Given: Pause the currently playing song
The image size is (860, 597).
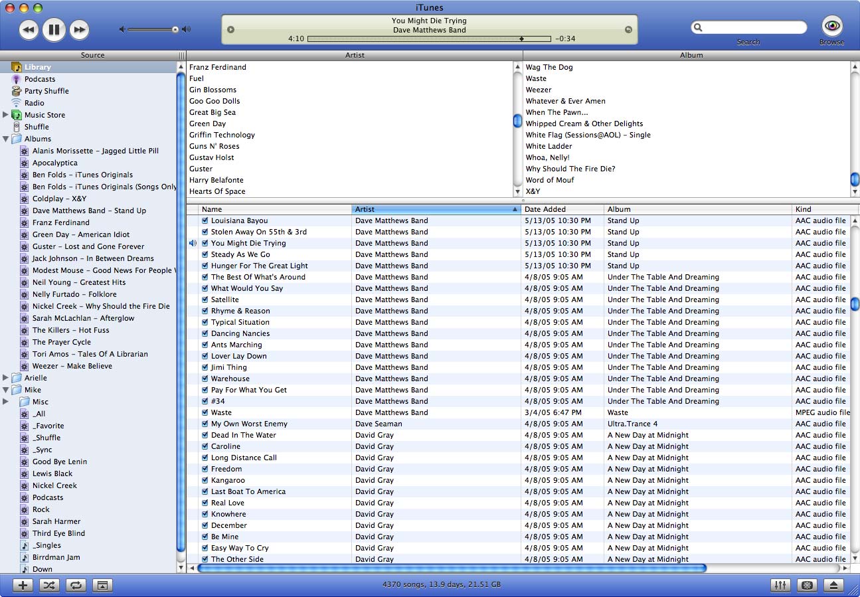Looking at the screenshot, I should 54,29.
